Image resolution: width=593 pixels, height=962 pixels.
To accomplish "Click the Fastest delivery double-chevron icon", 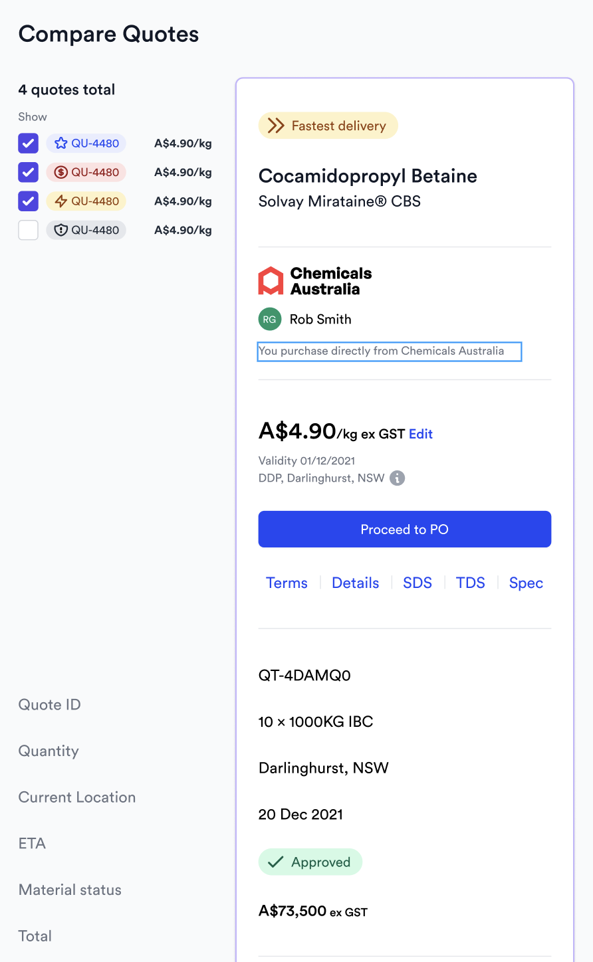I will [275, 126].
